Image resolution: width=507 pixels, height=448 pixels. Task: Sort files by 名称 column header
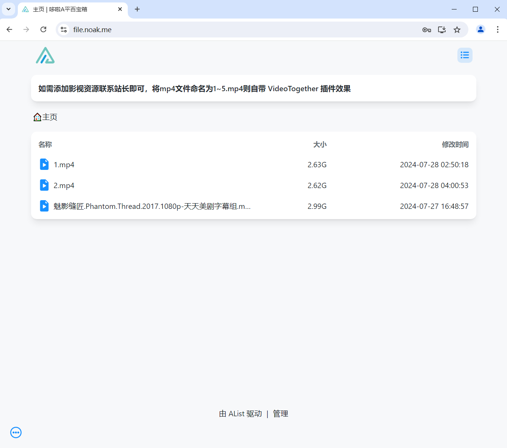tap(45, 145)
